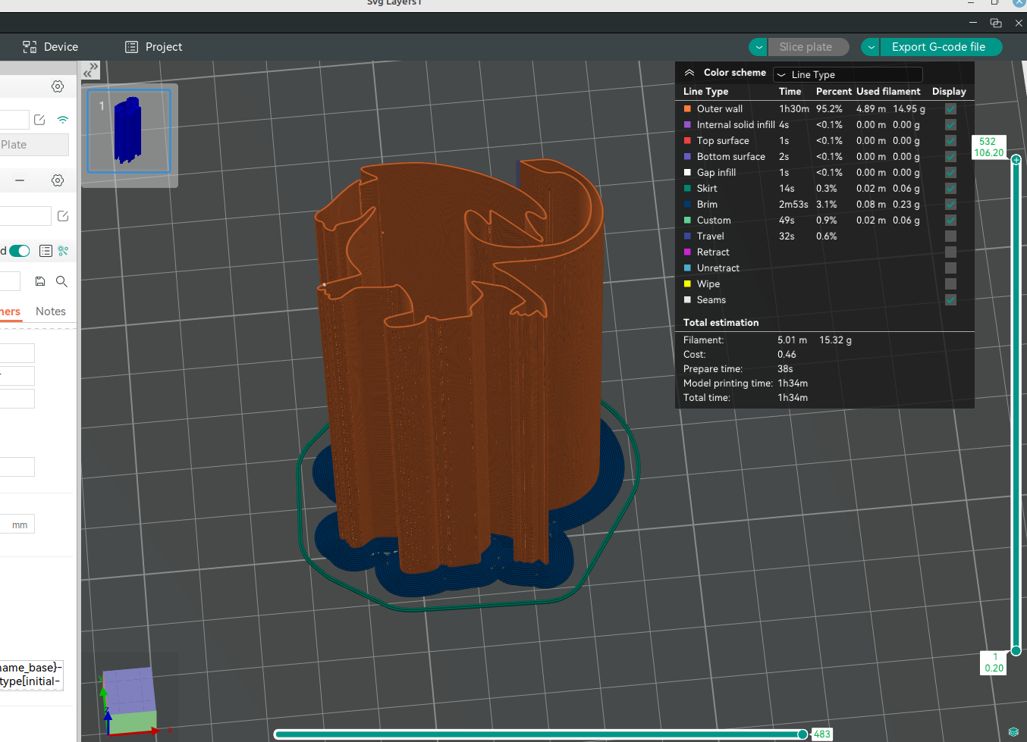Uncheck Internal solid infill display checkbox
The height and width of the screenshot is (742, 1027).
pyautogui.click(x=950, y=125)
